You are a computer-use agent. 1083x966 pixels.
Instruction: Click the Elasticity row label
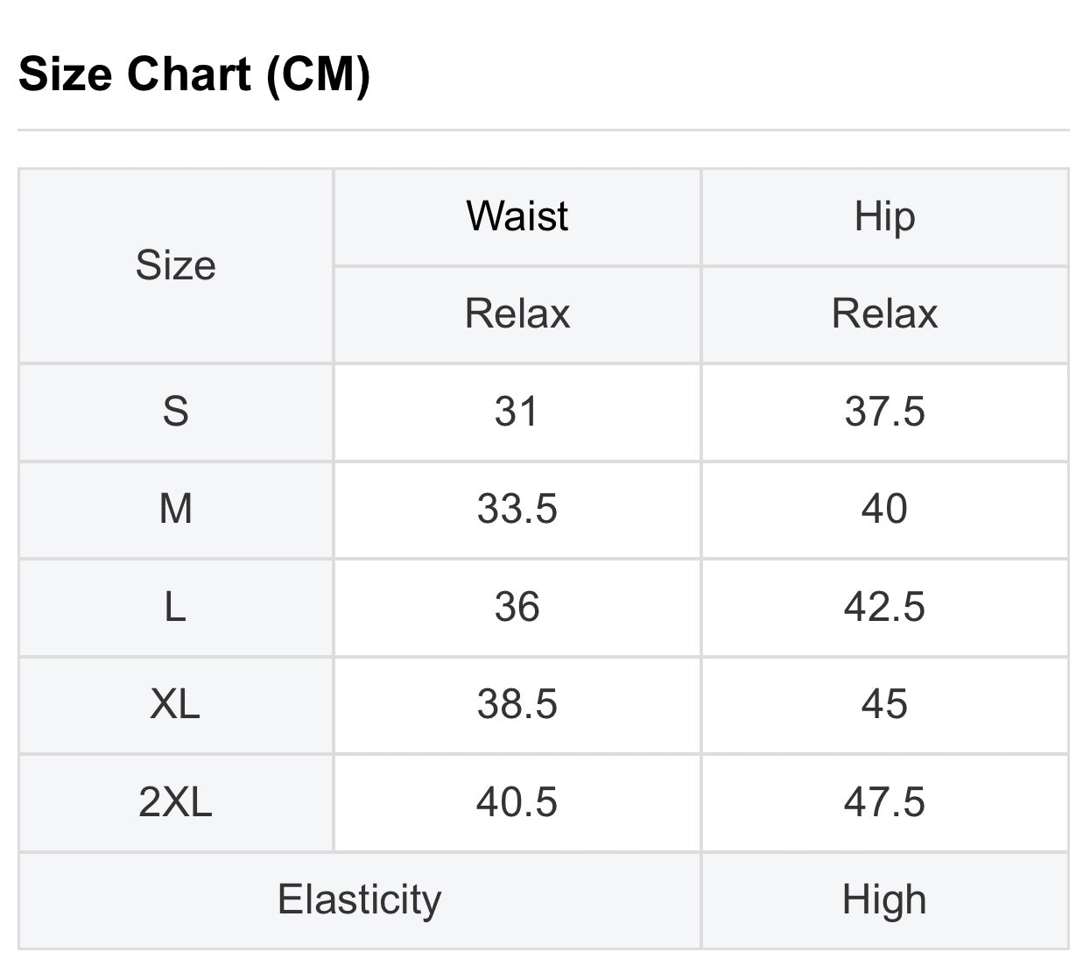(x=359, y=899)
